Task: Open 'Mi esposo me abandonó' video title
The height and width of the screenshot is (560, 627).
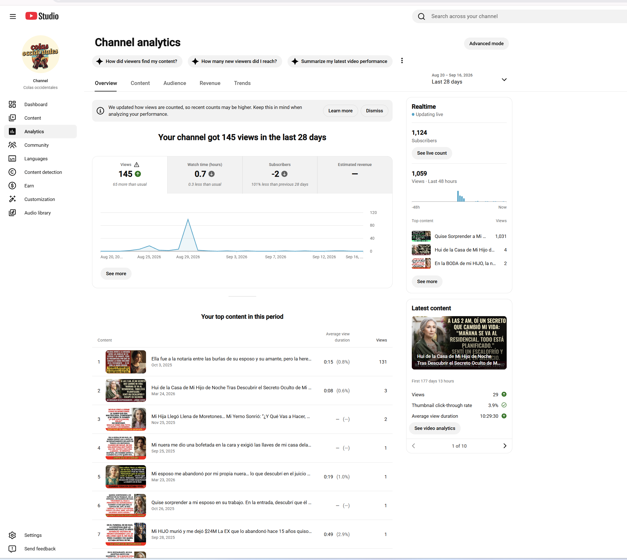Action: coord(231,474)
